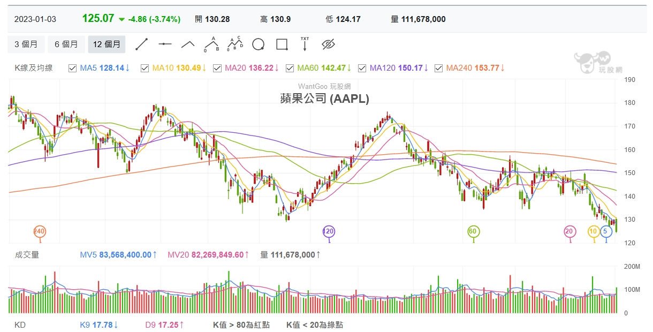Click the K值 < 20為綠點 legend text
The height and width of the screenshot is (332, 653).
315,325
